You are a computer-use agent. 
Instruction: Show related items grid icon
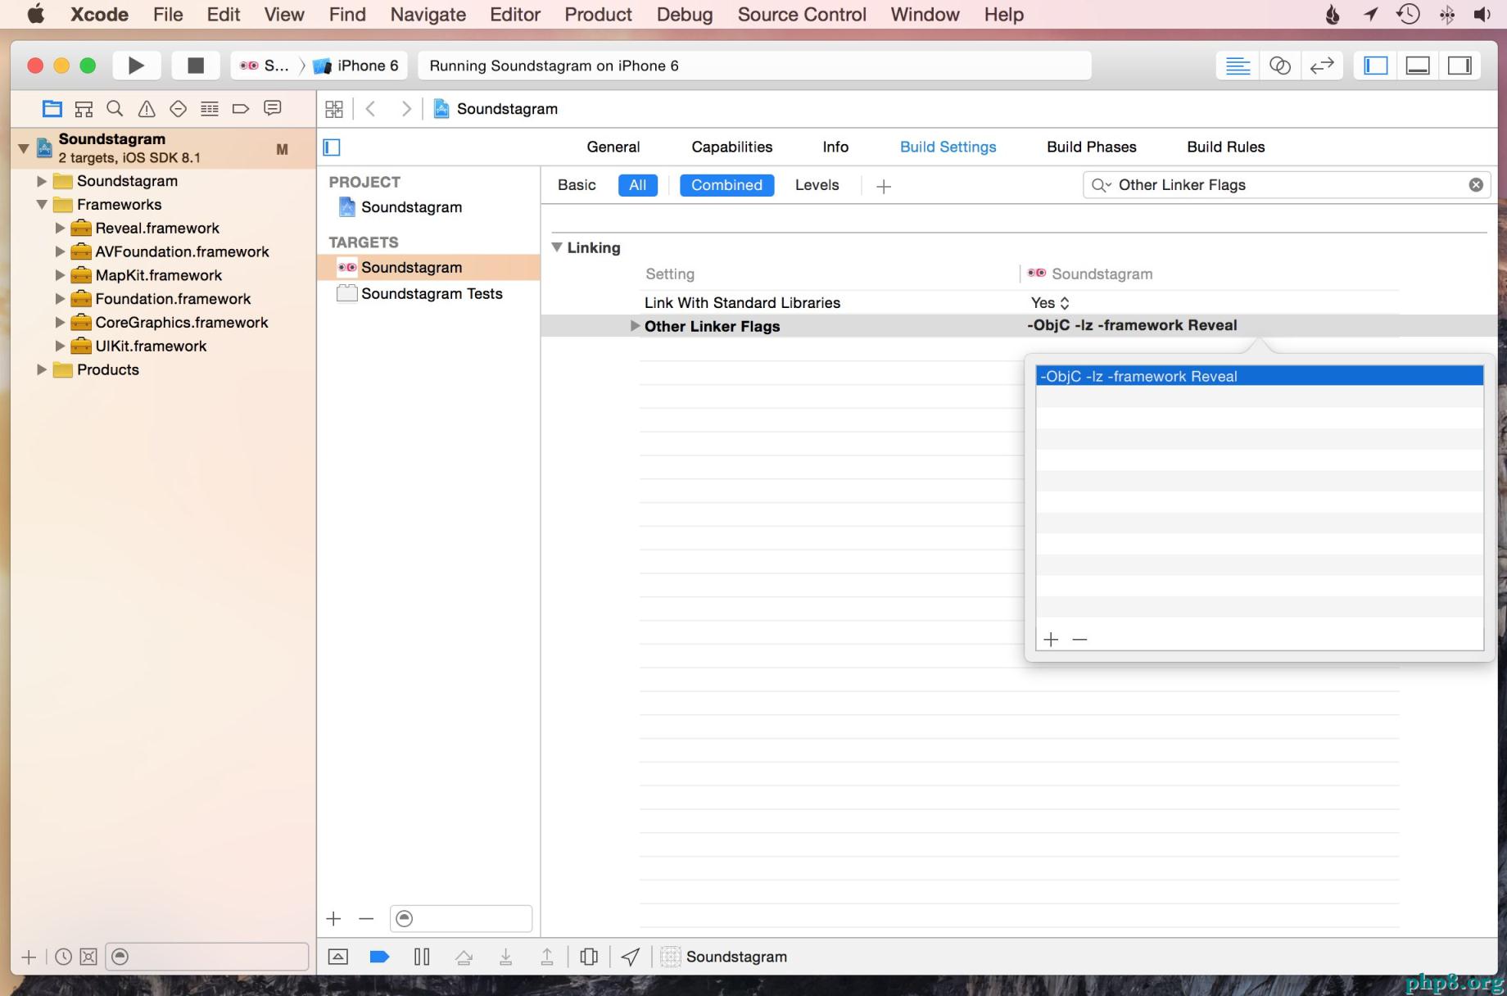(334, 109)
